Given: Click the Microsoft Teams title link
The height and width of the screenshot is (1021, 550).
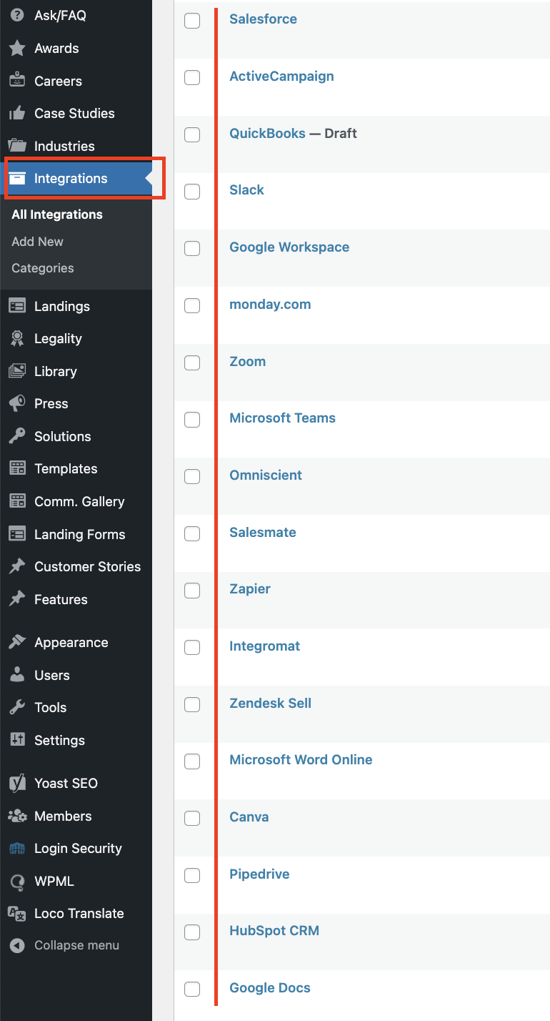Looking at the screenshot, I should coord(282,418).
